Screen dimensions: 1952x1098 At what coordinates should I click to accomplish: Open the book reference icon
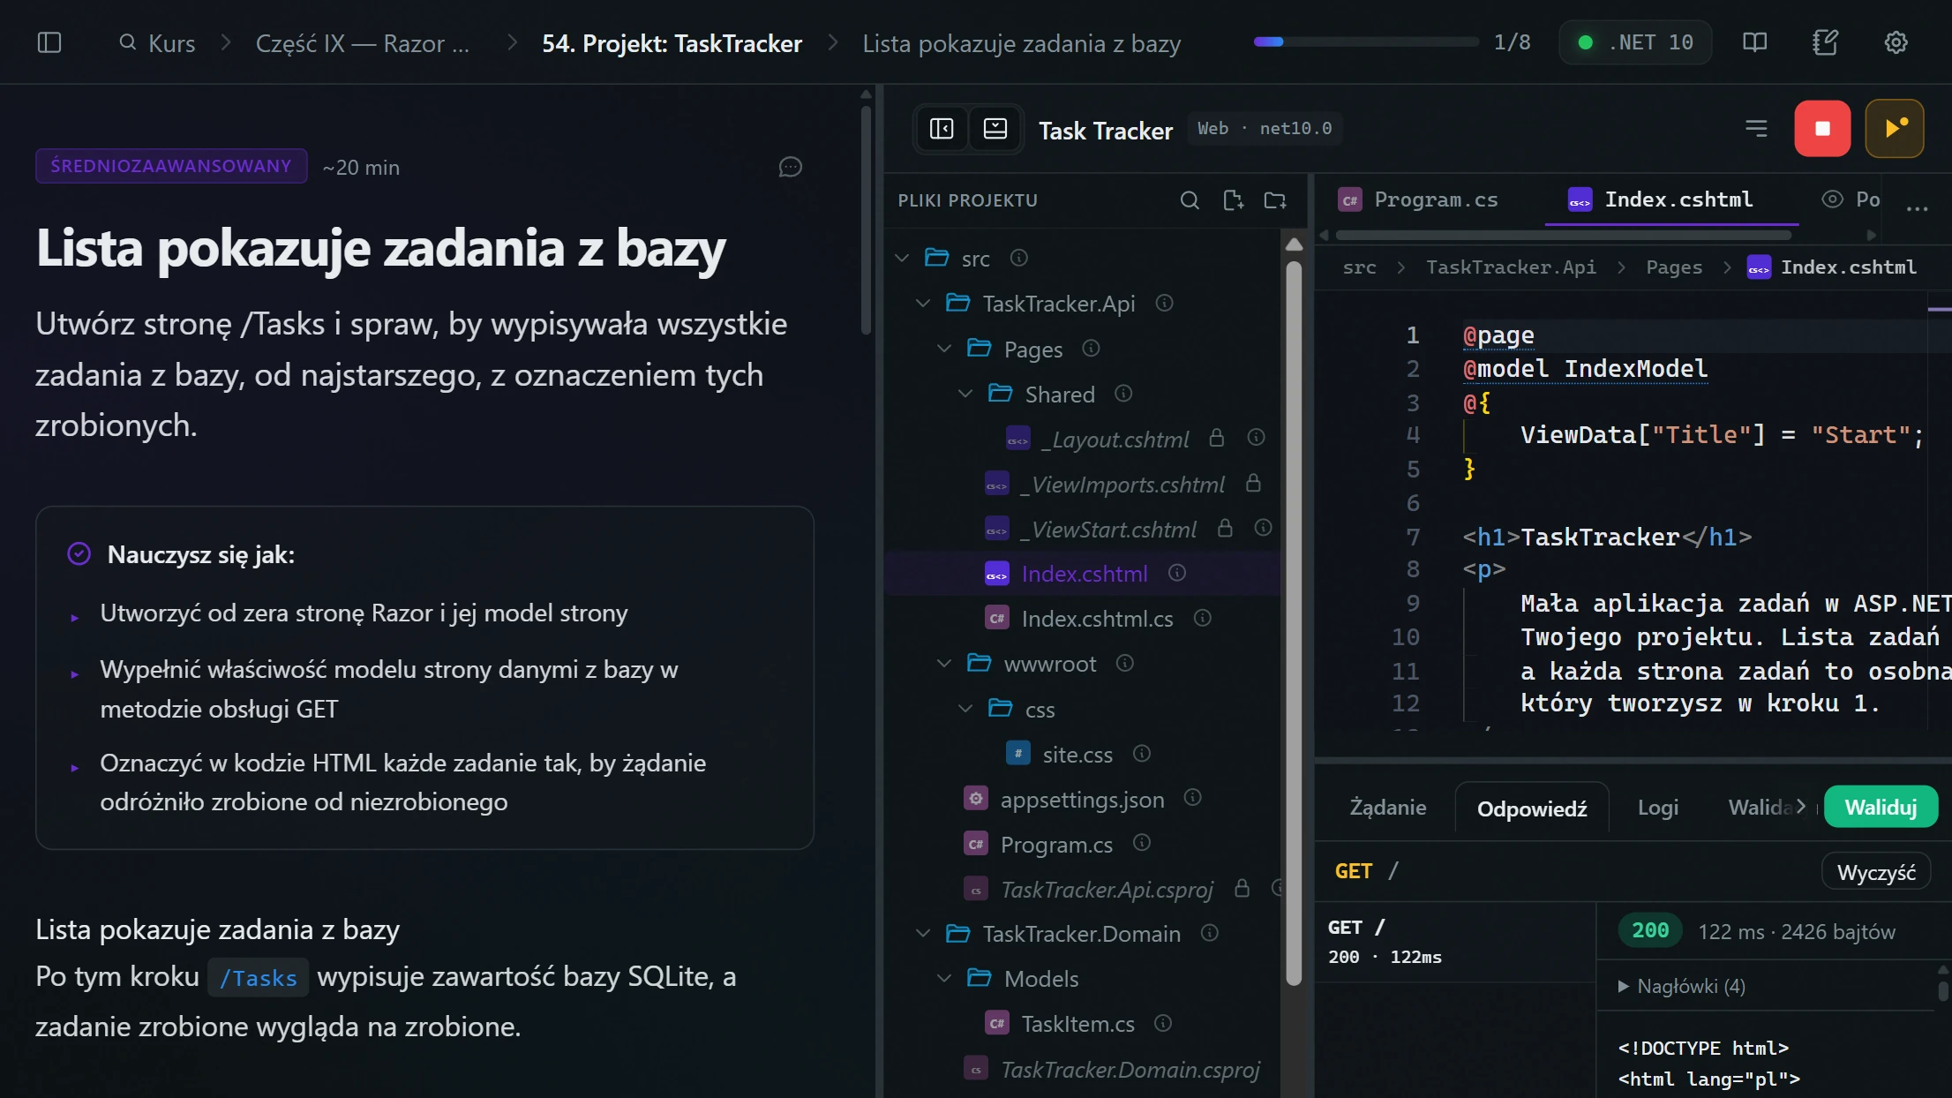click(1754, 42)
